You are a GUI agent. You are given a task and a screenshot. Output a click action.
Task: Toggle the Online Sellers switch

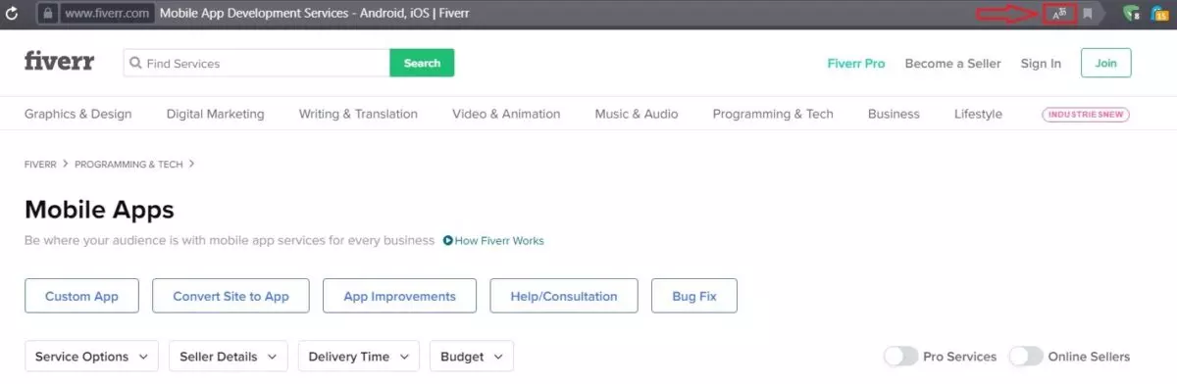[1026, 357]
